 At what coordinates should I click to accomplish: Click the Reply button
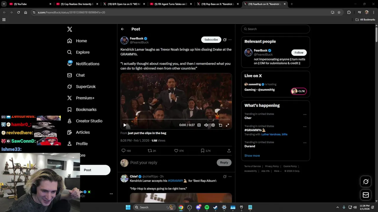click(x=224, y=163)
